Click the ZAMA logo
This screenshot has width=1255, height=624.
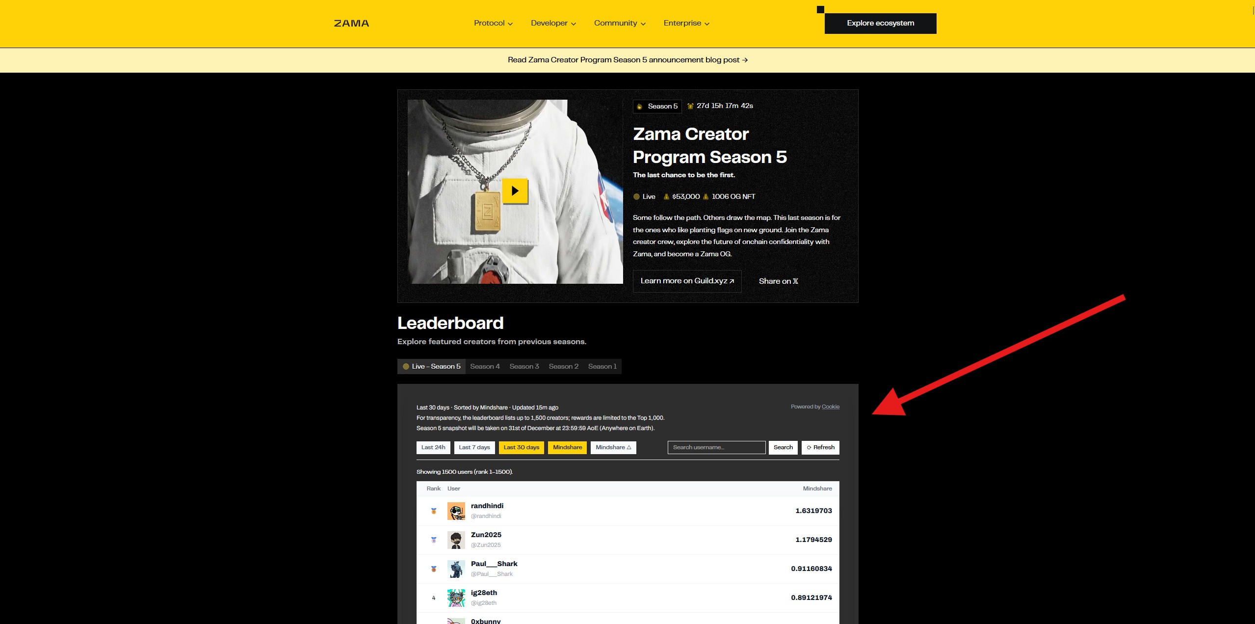pyautogui.click(x=351, y=23)
